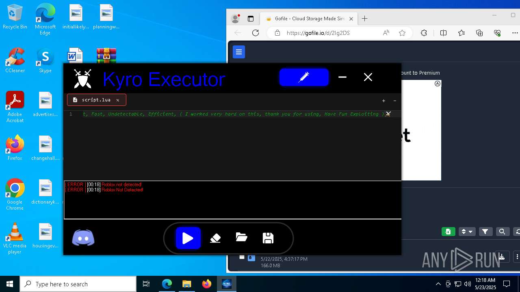Remove a script tab with minus icon
520x292 pixels.
[395, 101]
